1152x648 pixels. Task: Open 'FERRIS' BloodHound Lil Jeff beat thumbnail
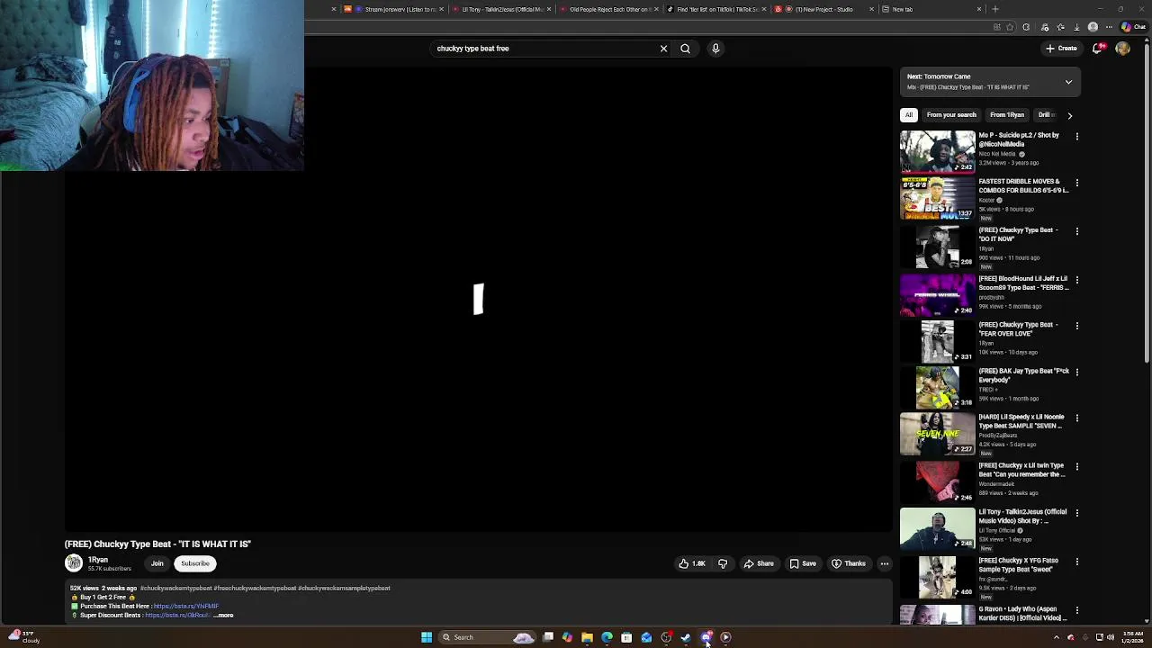[937, 293]
